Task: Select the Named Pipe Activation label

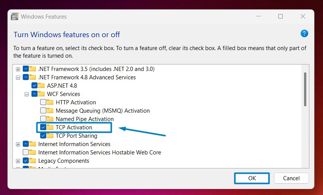Action: point(85,119)
